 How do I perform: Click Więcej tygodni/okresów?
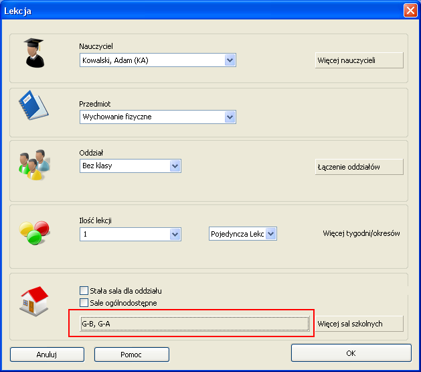click(x=361, y=233)
